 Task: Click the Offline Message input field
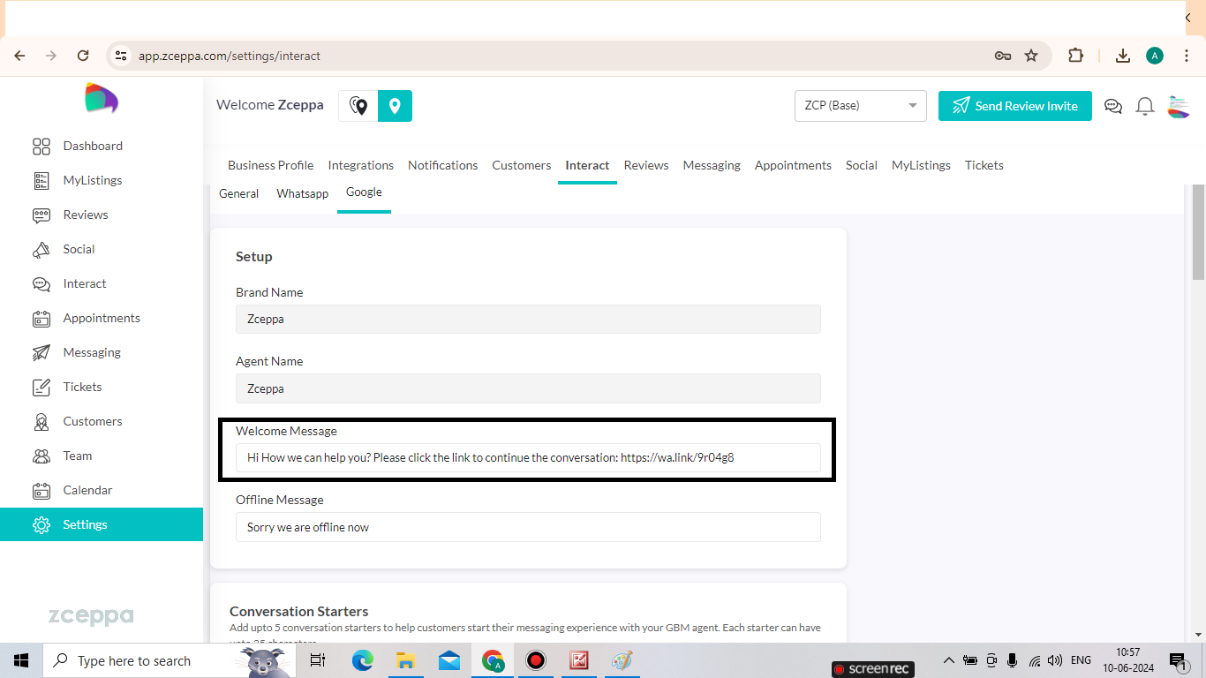(x=528, y=527)
